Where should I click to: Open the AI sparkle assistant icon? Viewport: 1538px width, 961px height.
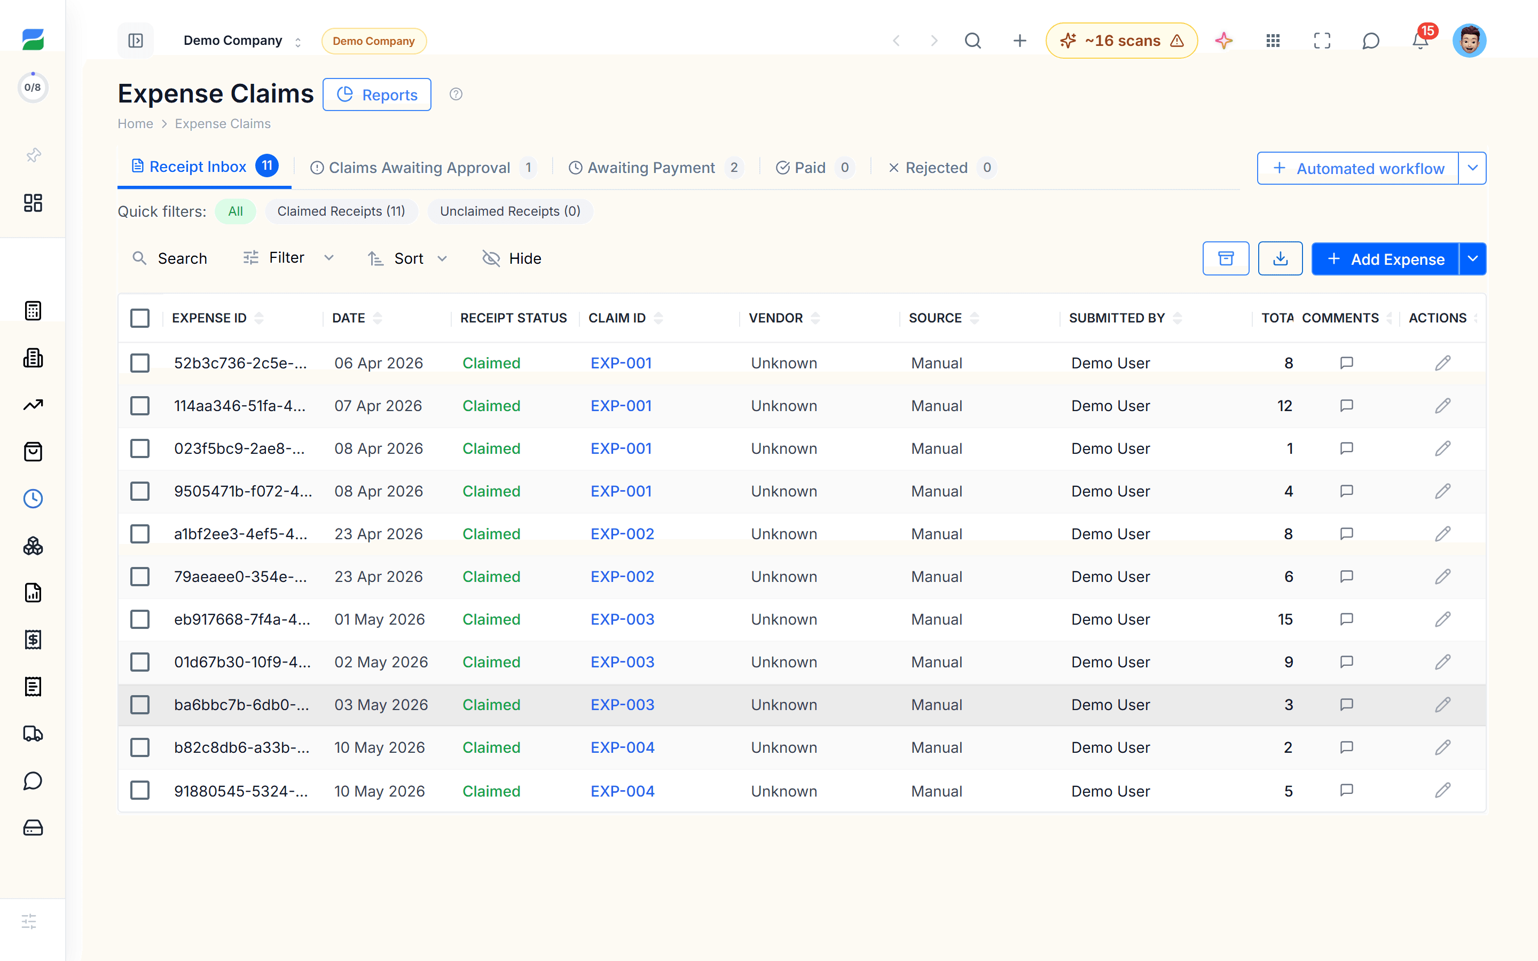(1223, 41)
